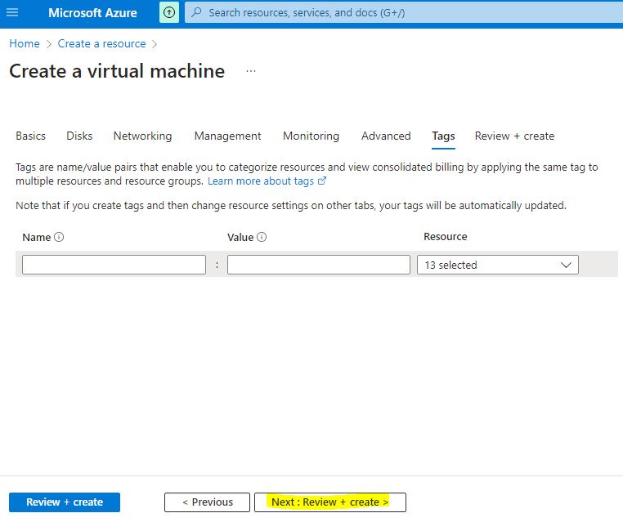Viewport: 623px width, 522px height.
Task: Switch to the Disks tab
Action: coord(79,136)
